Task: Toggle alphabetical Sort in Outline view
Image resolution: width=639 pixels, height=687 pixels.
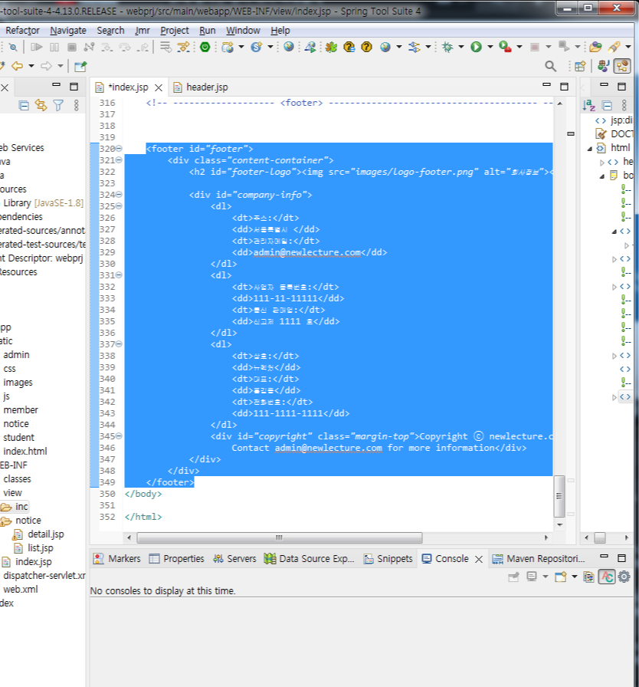Action: coord(588,105)
